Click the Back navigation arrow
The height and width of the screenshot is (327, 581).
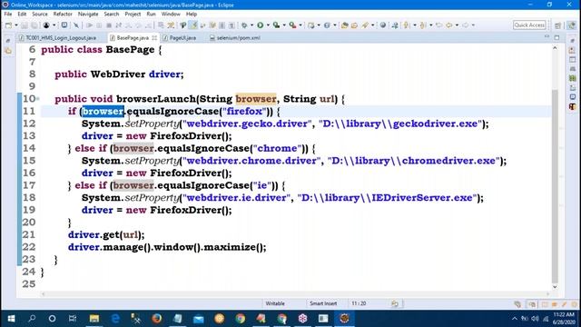coord(449,25)
